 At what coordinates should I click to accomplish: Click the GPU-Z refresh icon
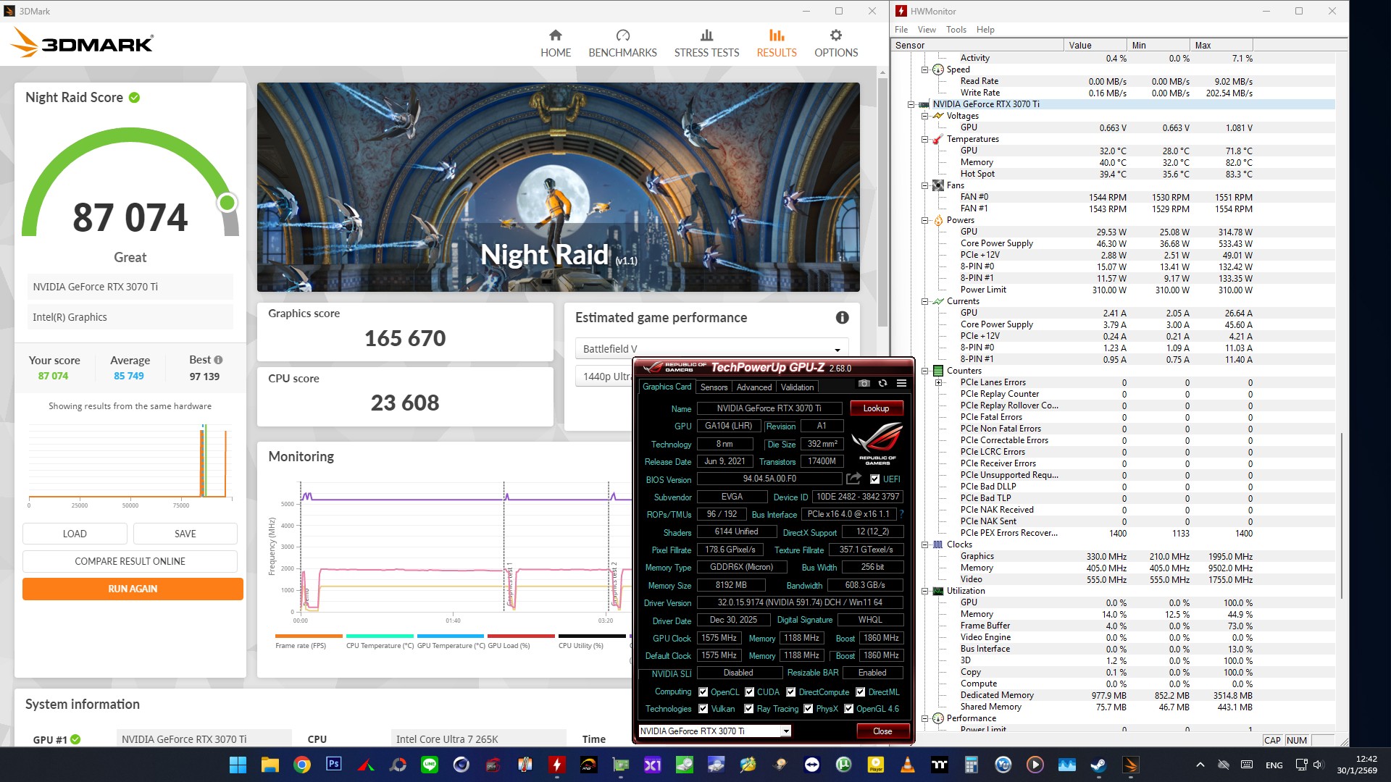click(x=882, y=384)
